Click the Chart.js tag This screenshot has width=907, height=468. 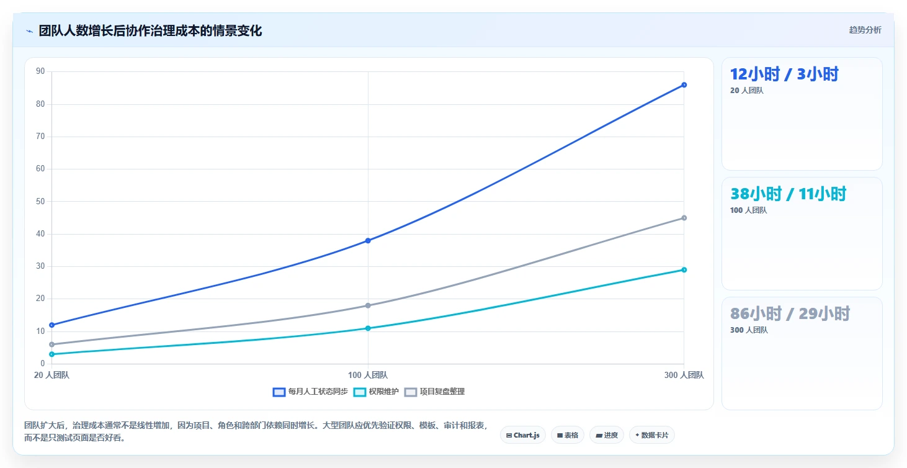(523, 435)
